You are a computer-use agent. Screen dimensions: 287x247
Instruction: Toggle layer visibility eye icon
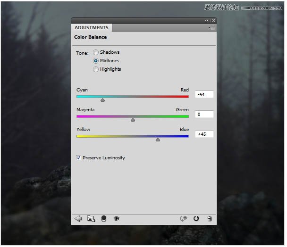click(116, 219)
